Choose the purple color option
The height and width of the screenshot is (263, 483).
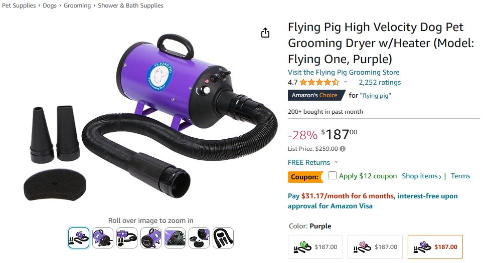tap(435, 247)
